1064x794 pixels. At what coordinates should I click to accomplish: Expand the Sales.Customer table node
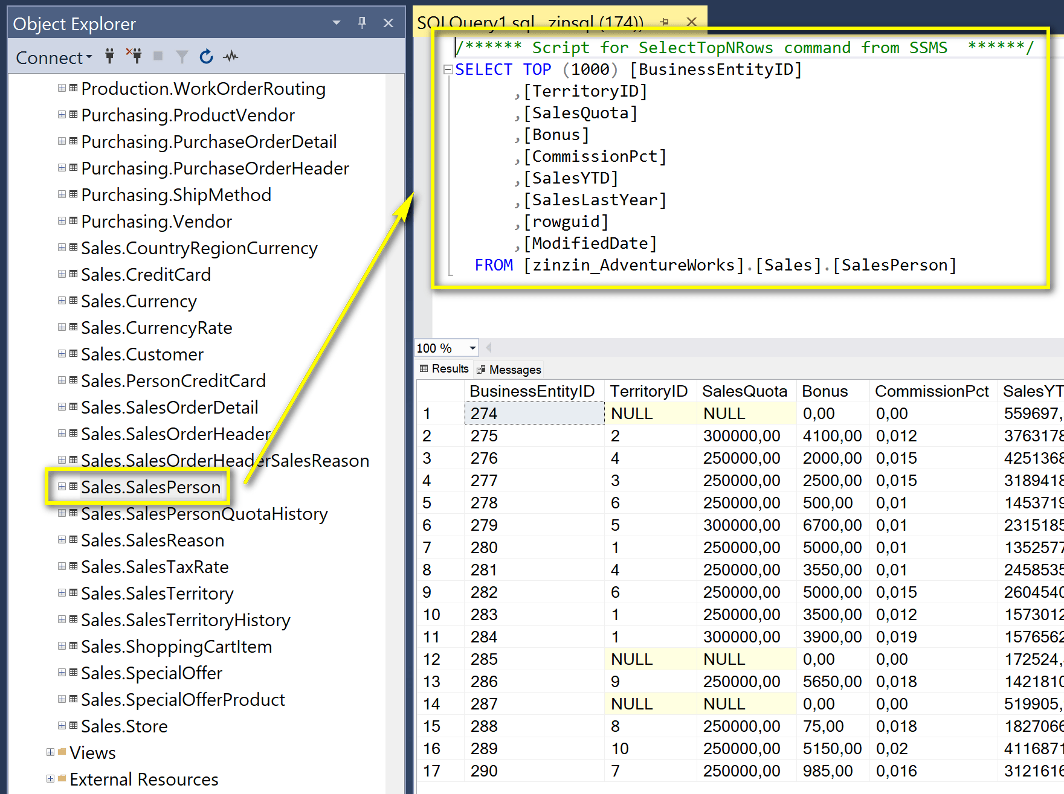(62, 354)
